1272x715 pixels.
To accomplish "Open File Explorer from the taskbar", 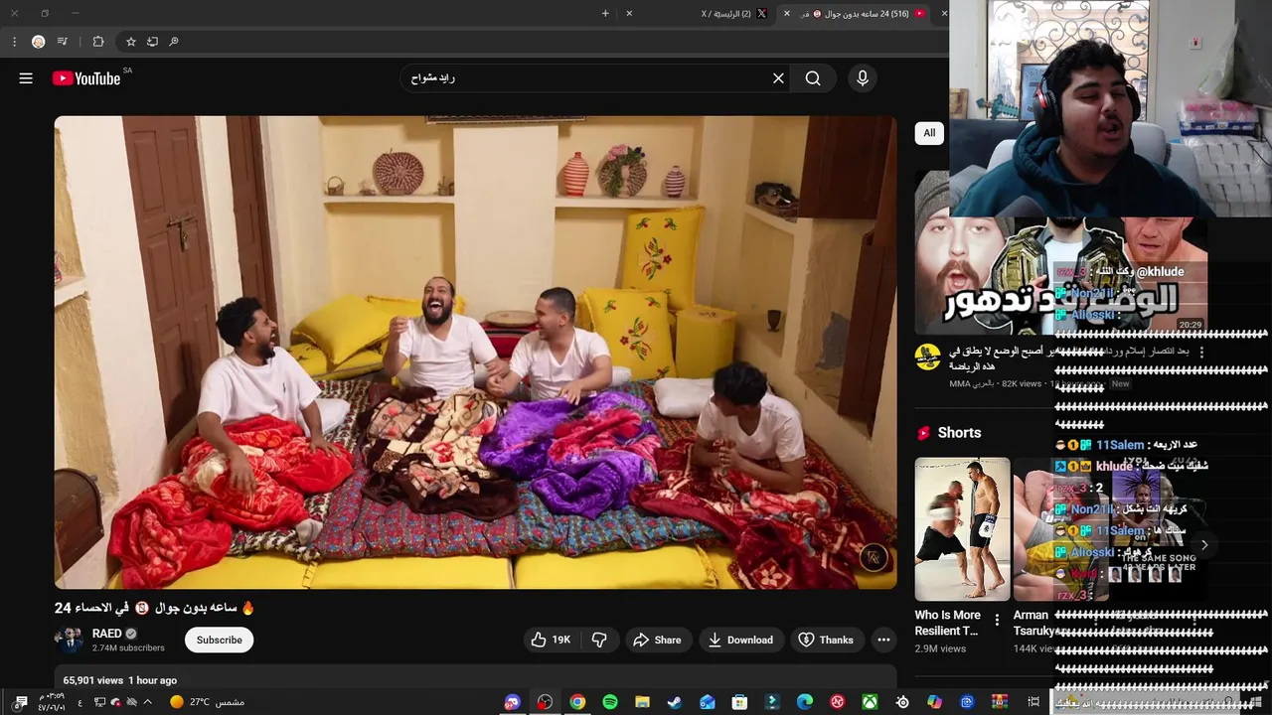I will (643, 702).
